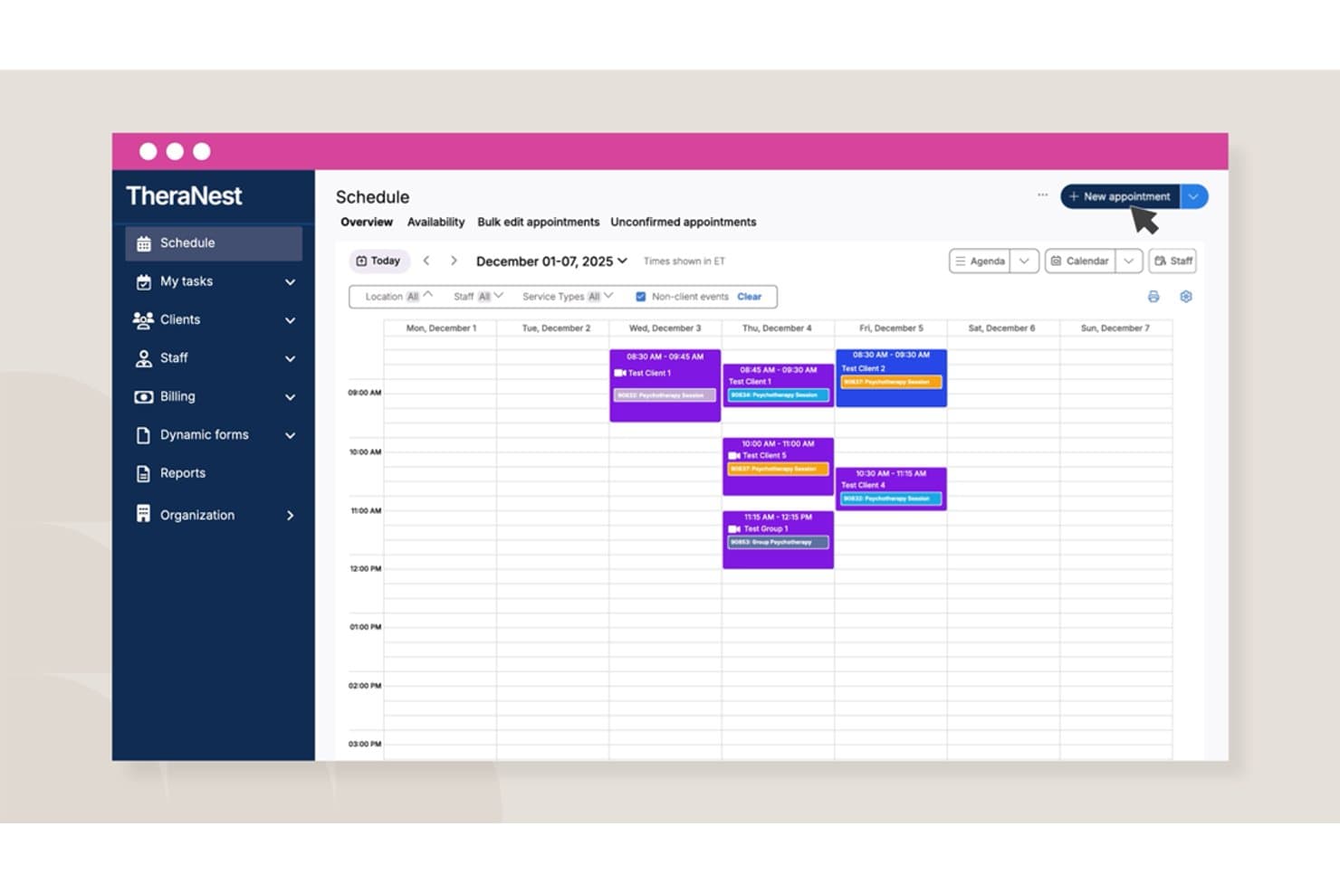This screenshot has width=1340, height=893.
Task: Click the 03:00 PM time label
Action: [365, 745]
